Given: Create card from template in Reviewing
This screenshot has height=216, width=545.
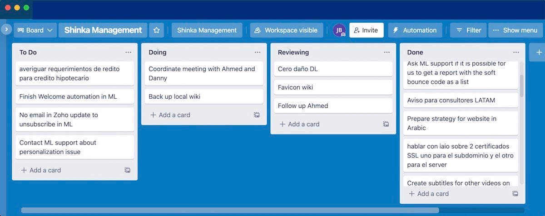Looking at the screenshot, I should point(386,124).
